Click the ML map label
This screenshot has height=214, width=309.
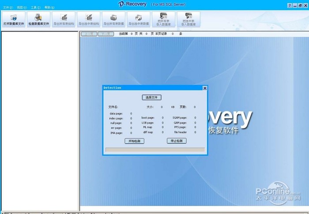(x=147, y=127)
